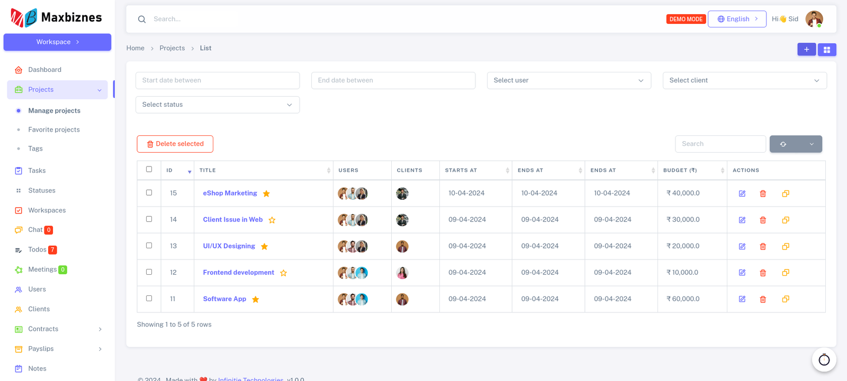847x381 pixels.
Task: Open Favorite projects in sidebar
Action: click(54, 129)
